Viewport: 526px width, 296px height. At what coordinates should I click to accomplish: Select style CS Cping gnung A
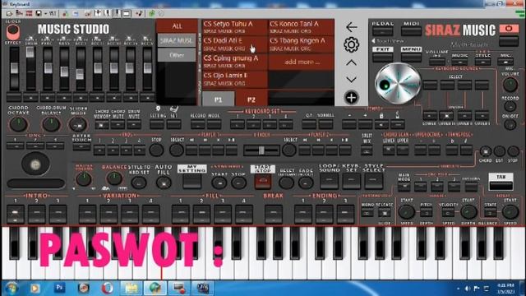click(x=234, y=62)
